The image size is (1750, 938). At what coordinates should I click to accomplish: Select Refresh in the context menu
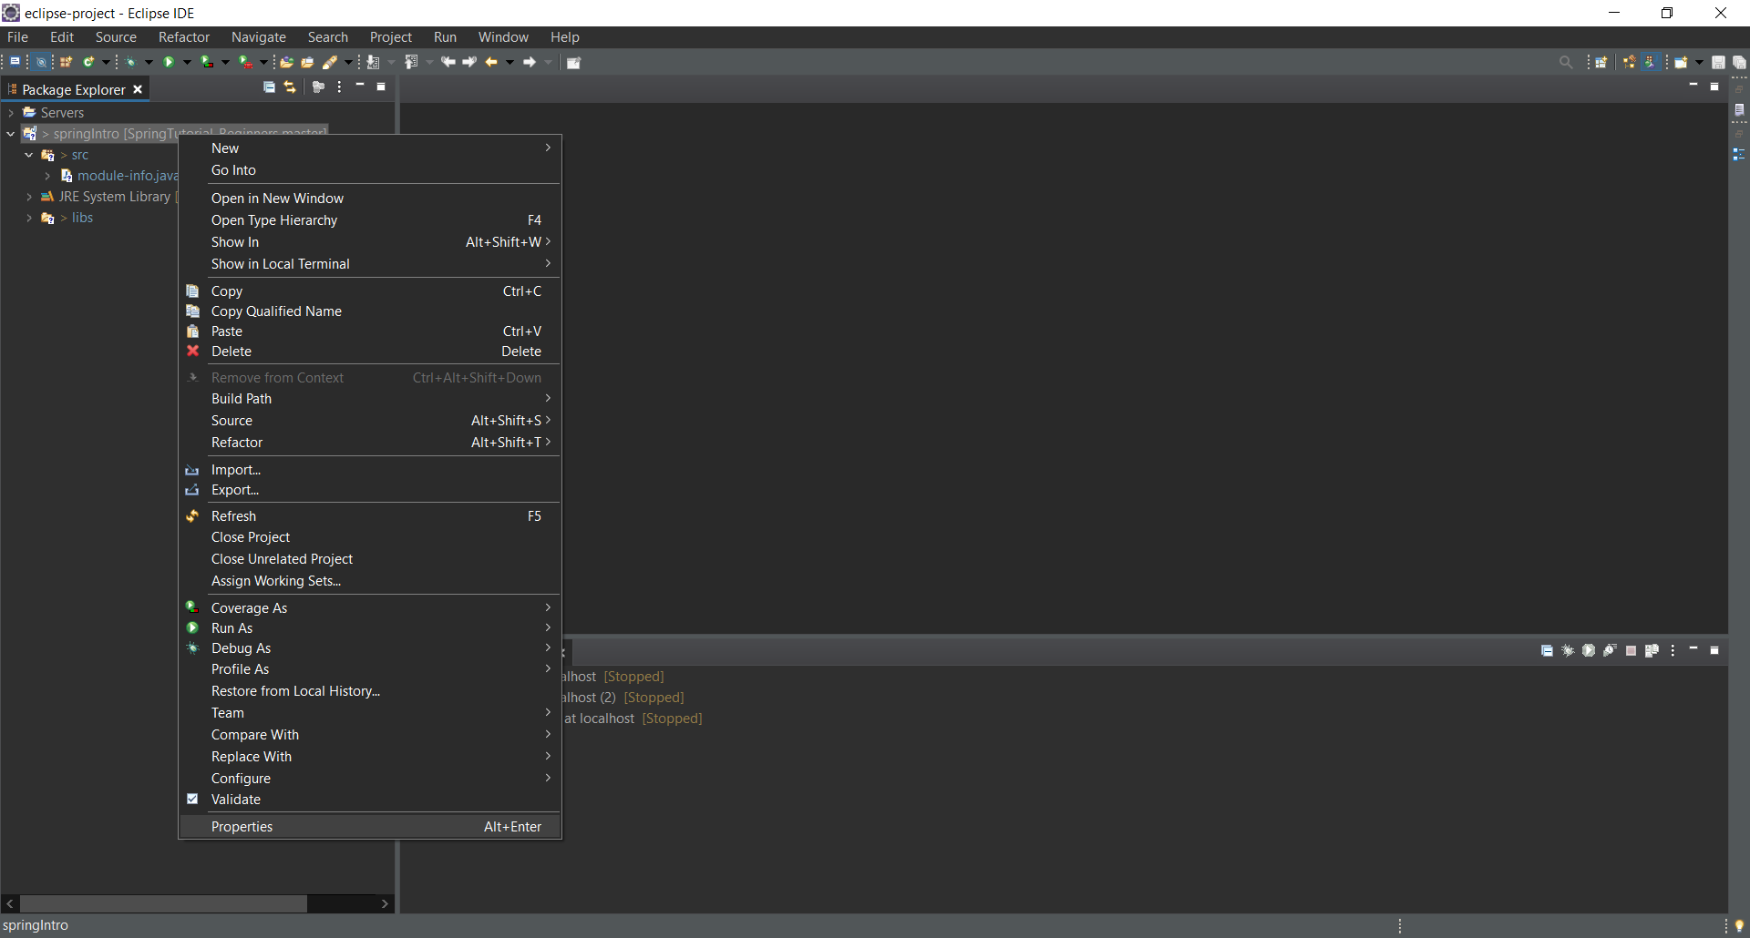click(x=370, y=516)
